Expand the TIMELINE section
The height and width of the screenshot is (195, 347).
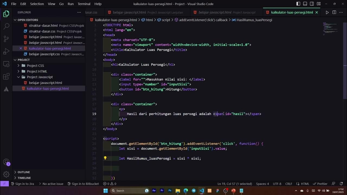[49, 178]
